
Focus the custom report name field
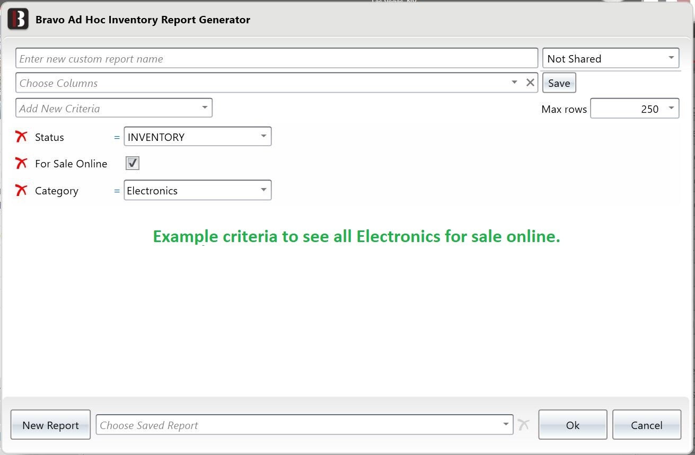277,58
